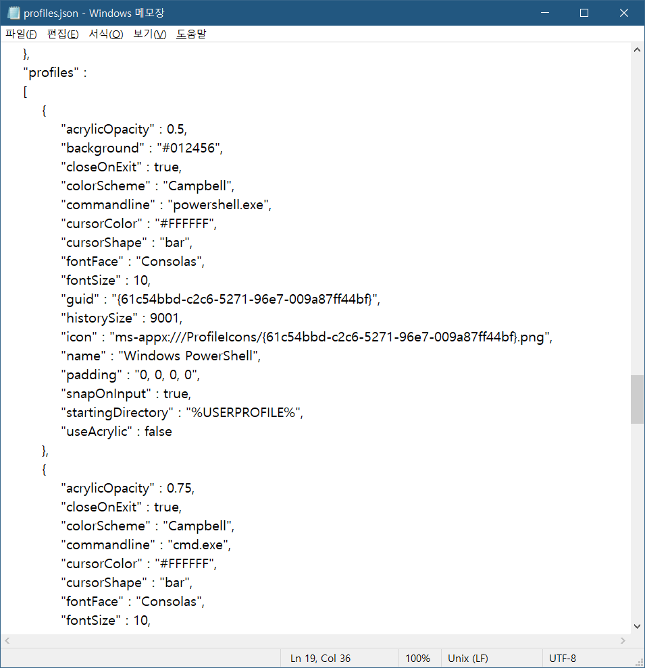The width and height of the screenshot is (645, 668).
Task: Click the UTF-8 encoding status field
Action: (x=563, y=659)
